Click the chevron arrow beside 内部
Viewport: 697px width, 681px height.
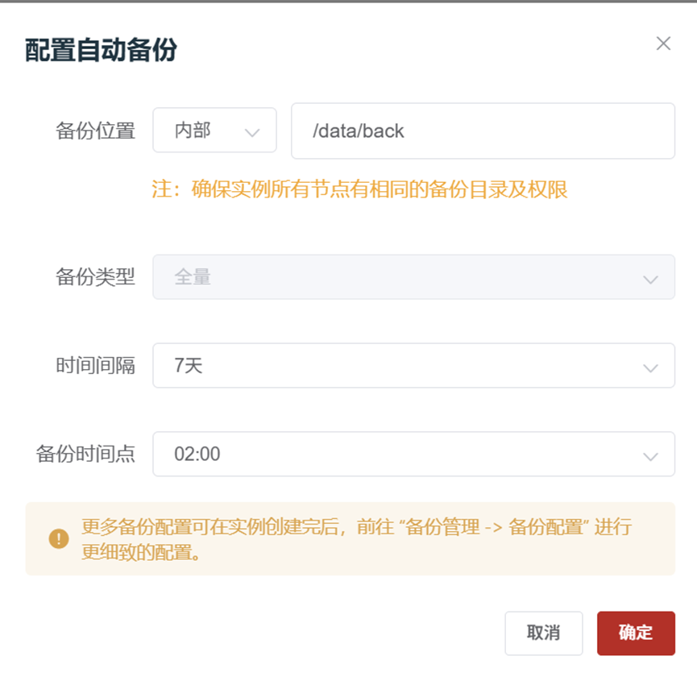click(x=252, y=132)
